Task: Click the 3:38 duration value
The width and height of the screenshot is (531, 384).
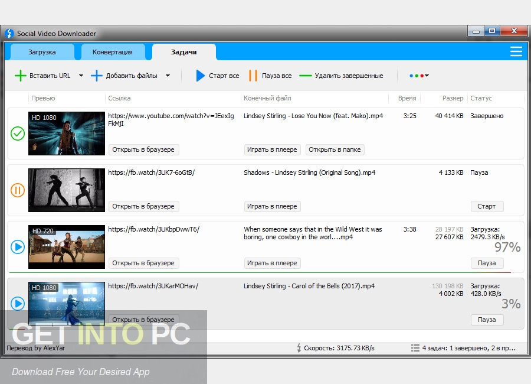Action: (410, 229)
